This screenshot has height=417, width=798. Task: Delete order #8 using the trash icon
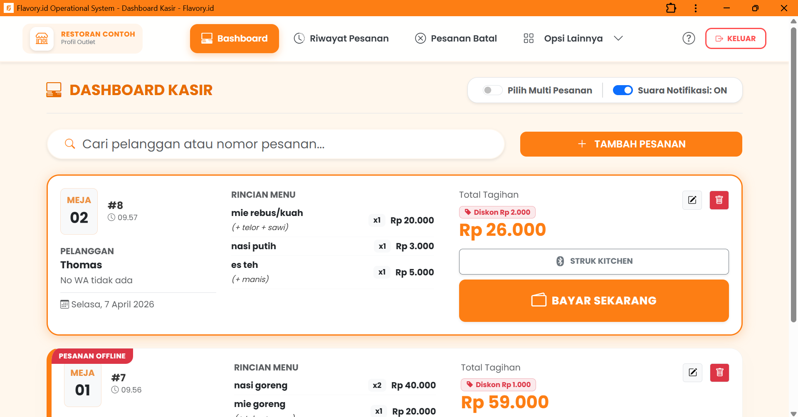pos(719,200)
